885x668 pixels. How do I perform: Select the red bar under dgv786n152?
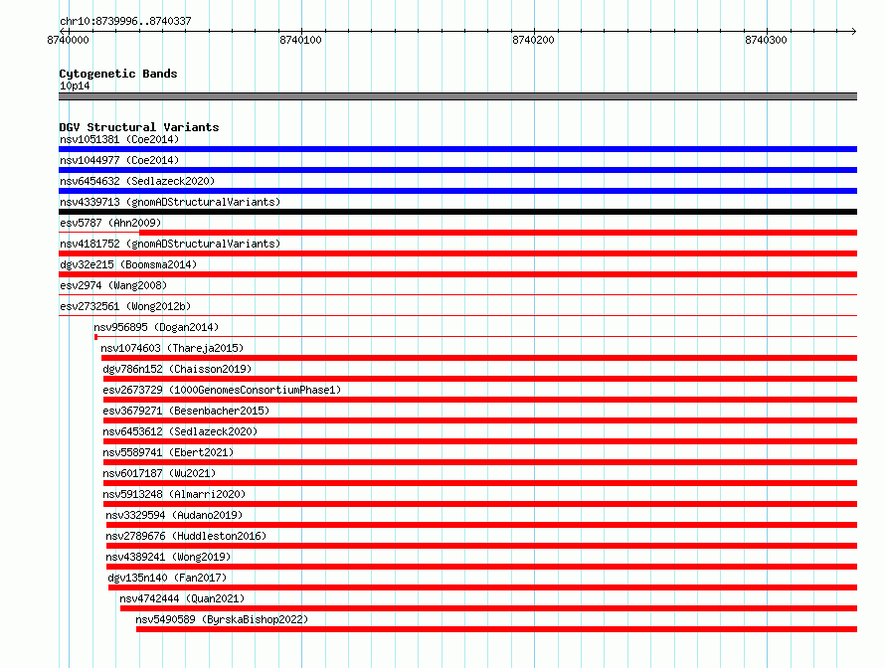(x=480, y=379)
